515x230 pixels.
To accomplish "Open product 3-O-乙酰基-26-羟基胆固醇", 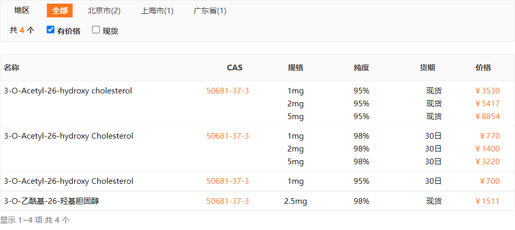I will coord(51,201).
